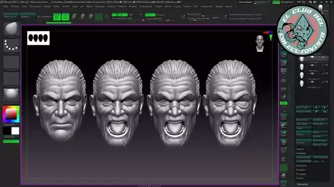Toggle the Mrgb mode button

[122, 15]
